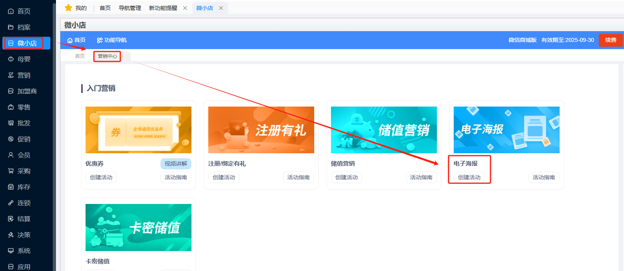Click the 母婴 face icon in sidebar
Viewport: 624px width, 271px height.
click(11, 59)
